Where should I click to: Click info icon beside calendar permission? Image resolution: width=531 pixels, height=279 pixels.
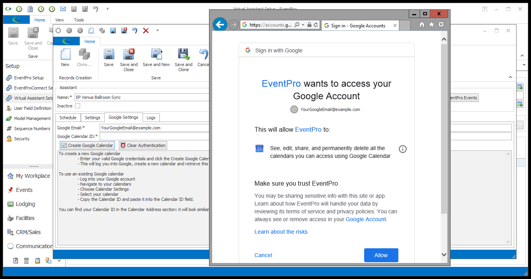point(402,149)
